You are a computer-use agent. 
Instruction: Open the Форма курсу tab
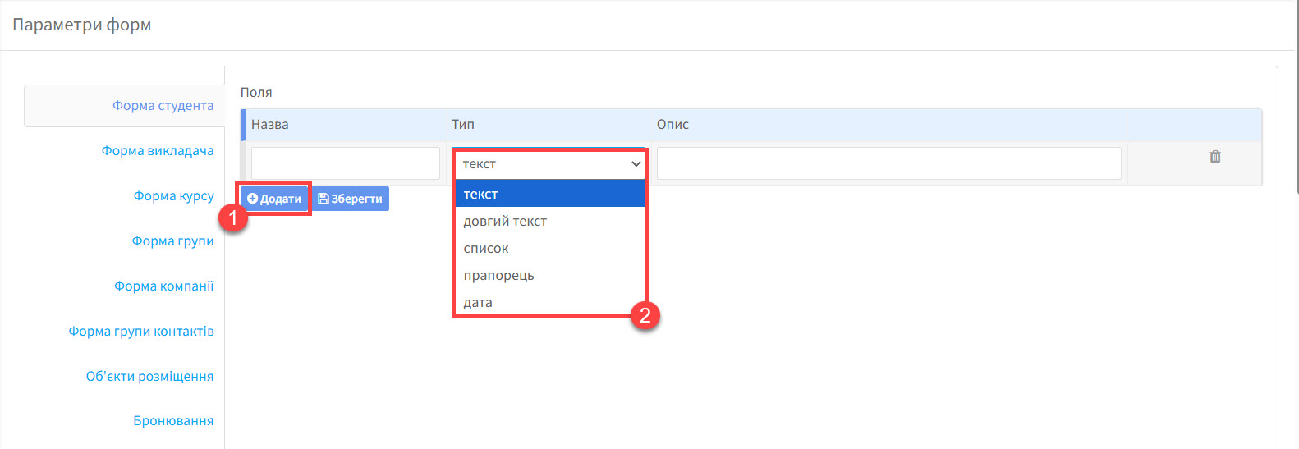tap(173, 196)
